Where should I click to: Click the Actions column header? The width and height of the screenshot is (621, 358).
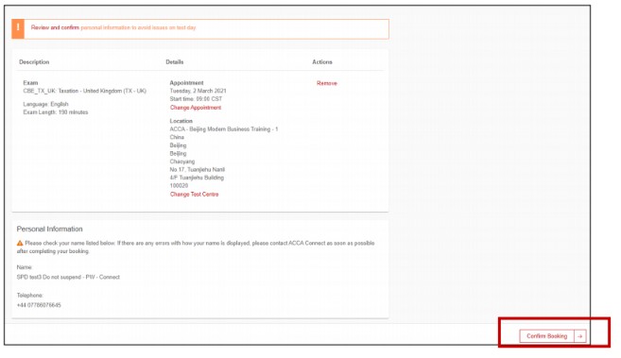click(x=322, y=62)
